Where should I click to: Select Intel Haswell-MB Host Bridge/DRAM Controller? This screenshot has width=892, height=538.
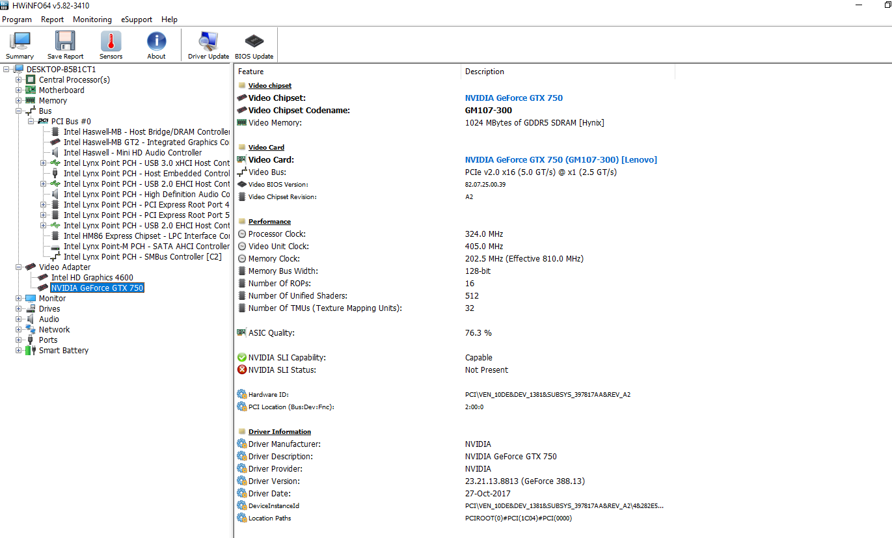146,131
